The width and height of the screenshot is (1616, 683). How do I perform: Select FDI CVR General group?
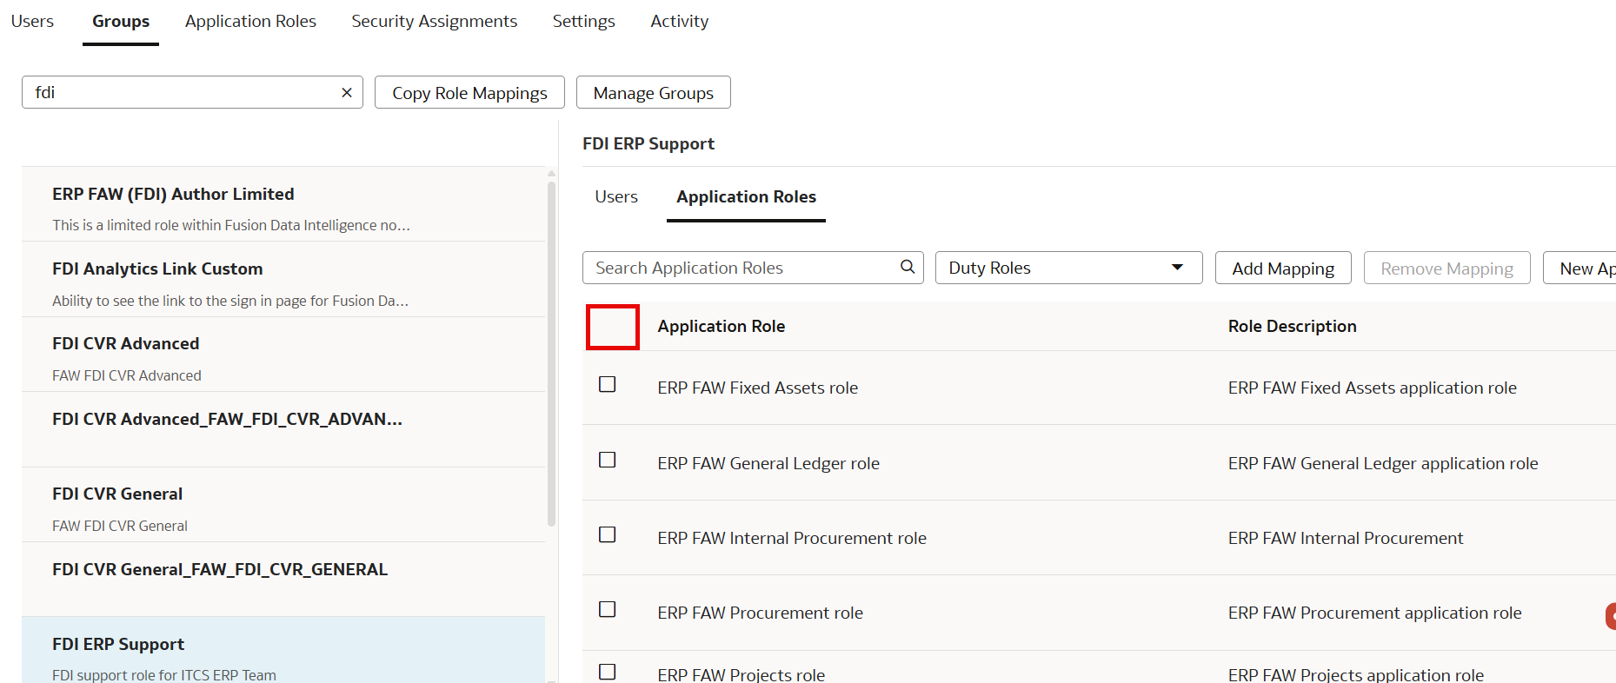pyautogui.click(x=283, y=505)
